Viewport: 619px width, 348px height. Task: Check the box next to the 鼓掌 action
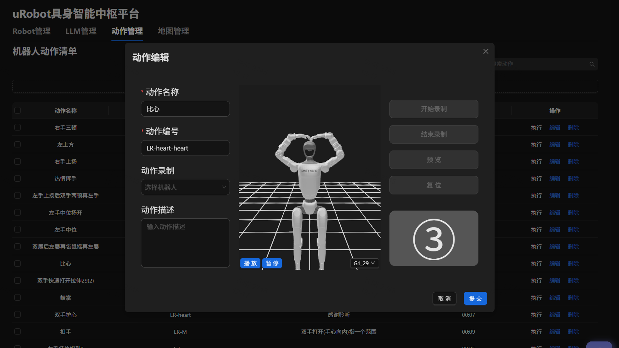tap(18, 298)
